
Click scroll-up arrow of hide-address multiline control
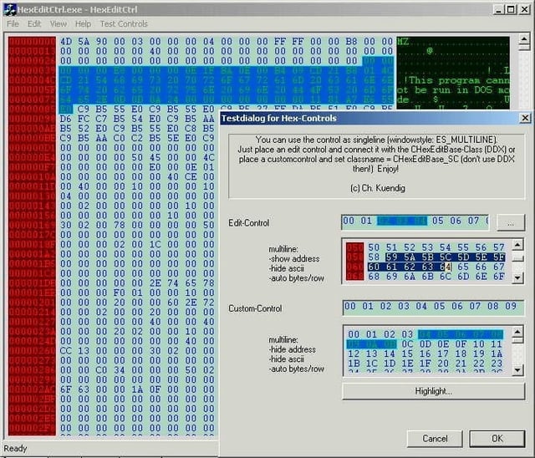(x=517, y=332)
